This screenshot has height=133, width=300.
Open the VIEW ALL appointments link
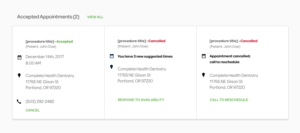[95, 17]
